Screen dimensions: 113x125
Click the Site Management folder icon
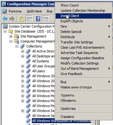16,36
